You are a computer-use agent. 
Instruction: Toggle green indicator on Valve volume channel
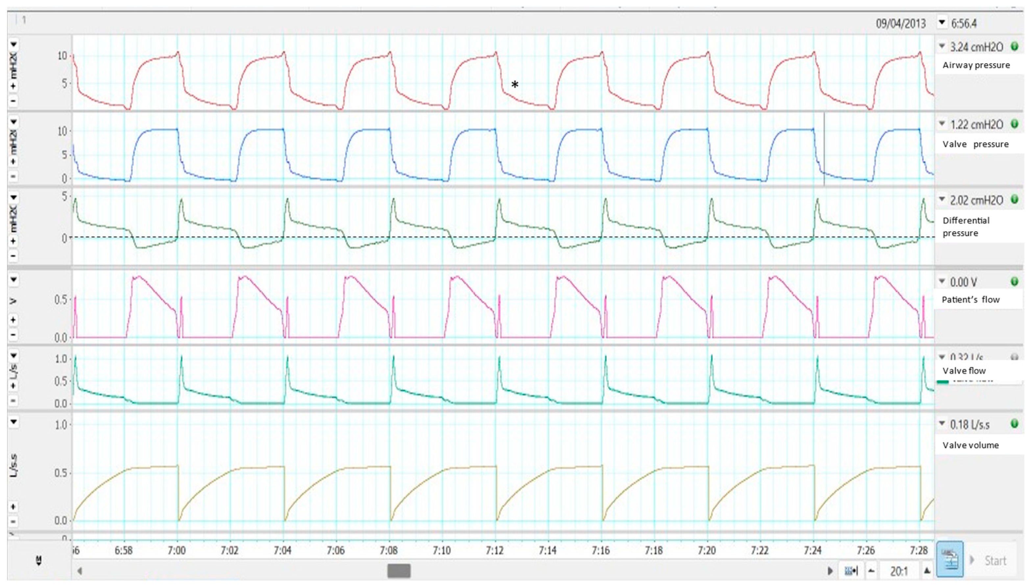click(1015, 423)
